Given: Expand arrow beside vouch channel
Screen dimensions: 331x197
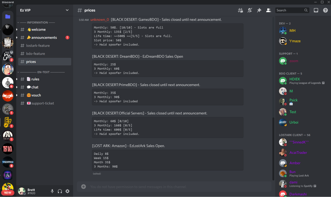Looking at the screenshot, I should point(17,95).
